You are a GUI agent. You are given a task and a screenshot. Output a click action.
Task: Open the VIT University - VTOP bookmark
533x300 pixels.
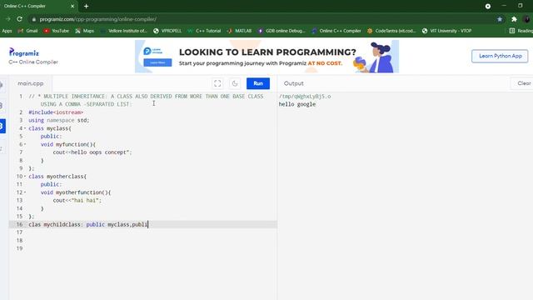coord(446,31)
